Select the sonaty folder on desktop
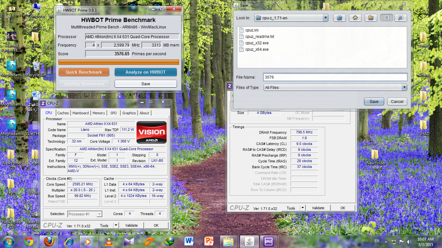This screenshot has height=248, width=442. (424, 39)
